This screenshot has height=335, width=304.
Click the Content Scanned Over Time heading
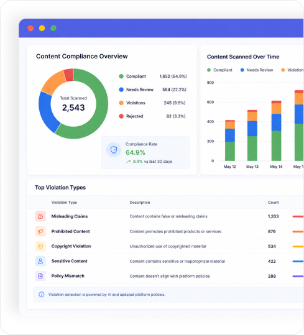[x=243, y=57]
